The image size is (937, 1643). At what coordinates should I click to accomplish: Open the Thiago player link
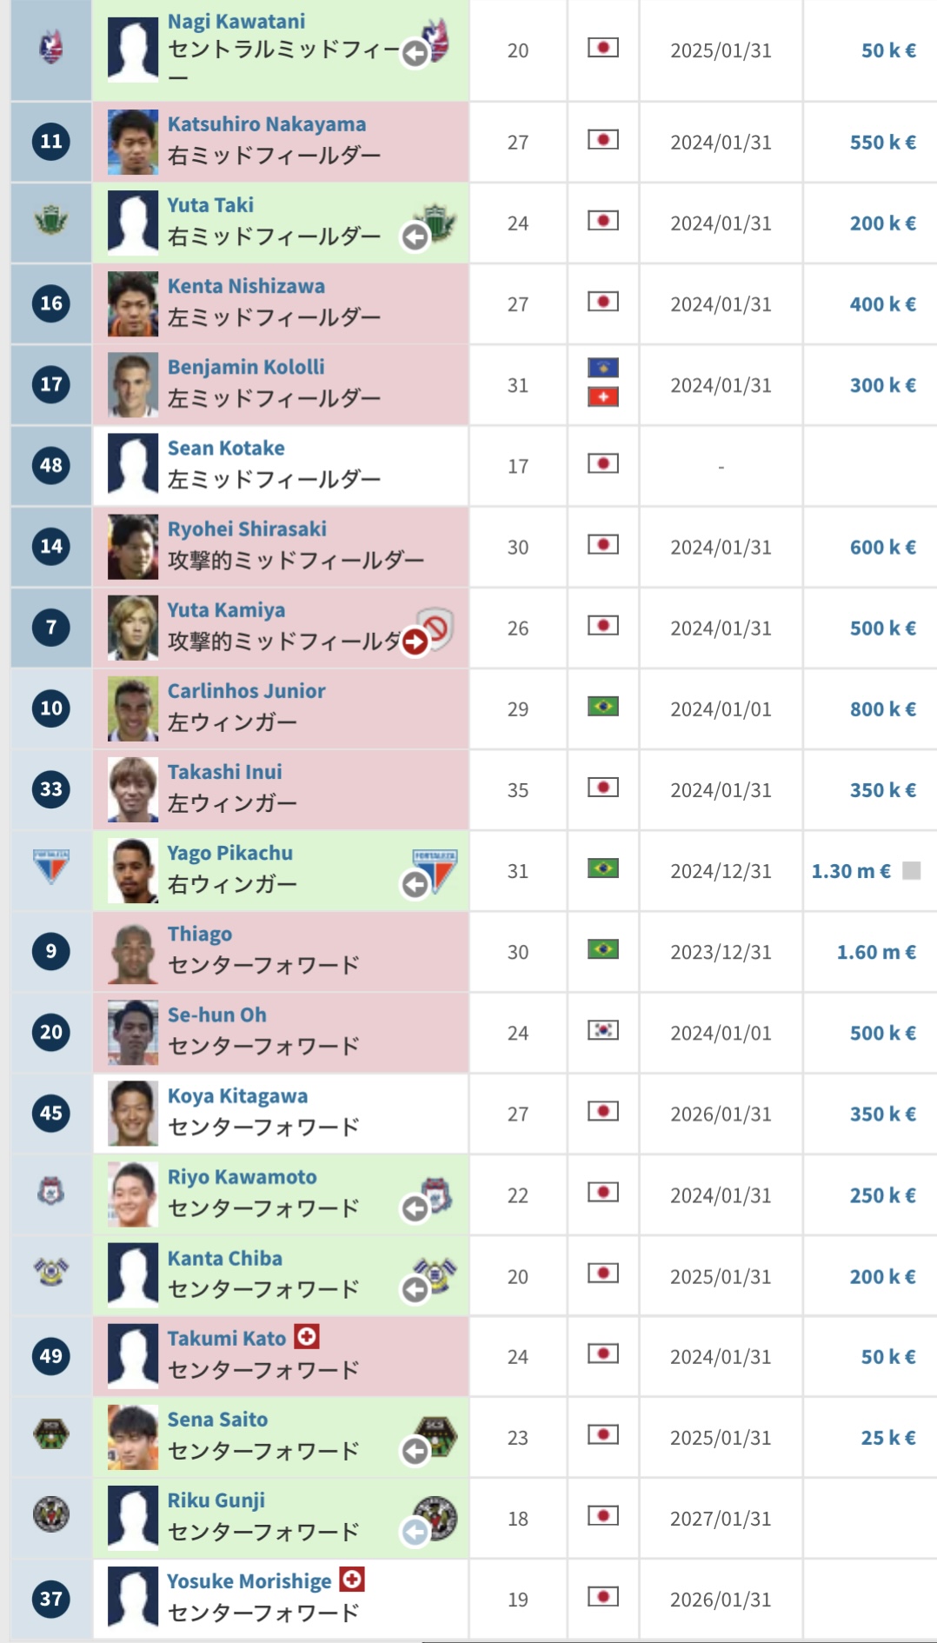(200, 935)
